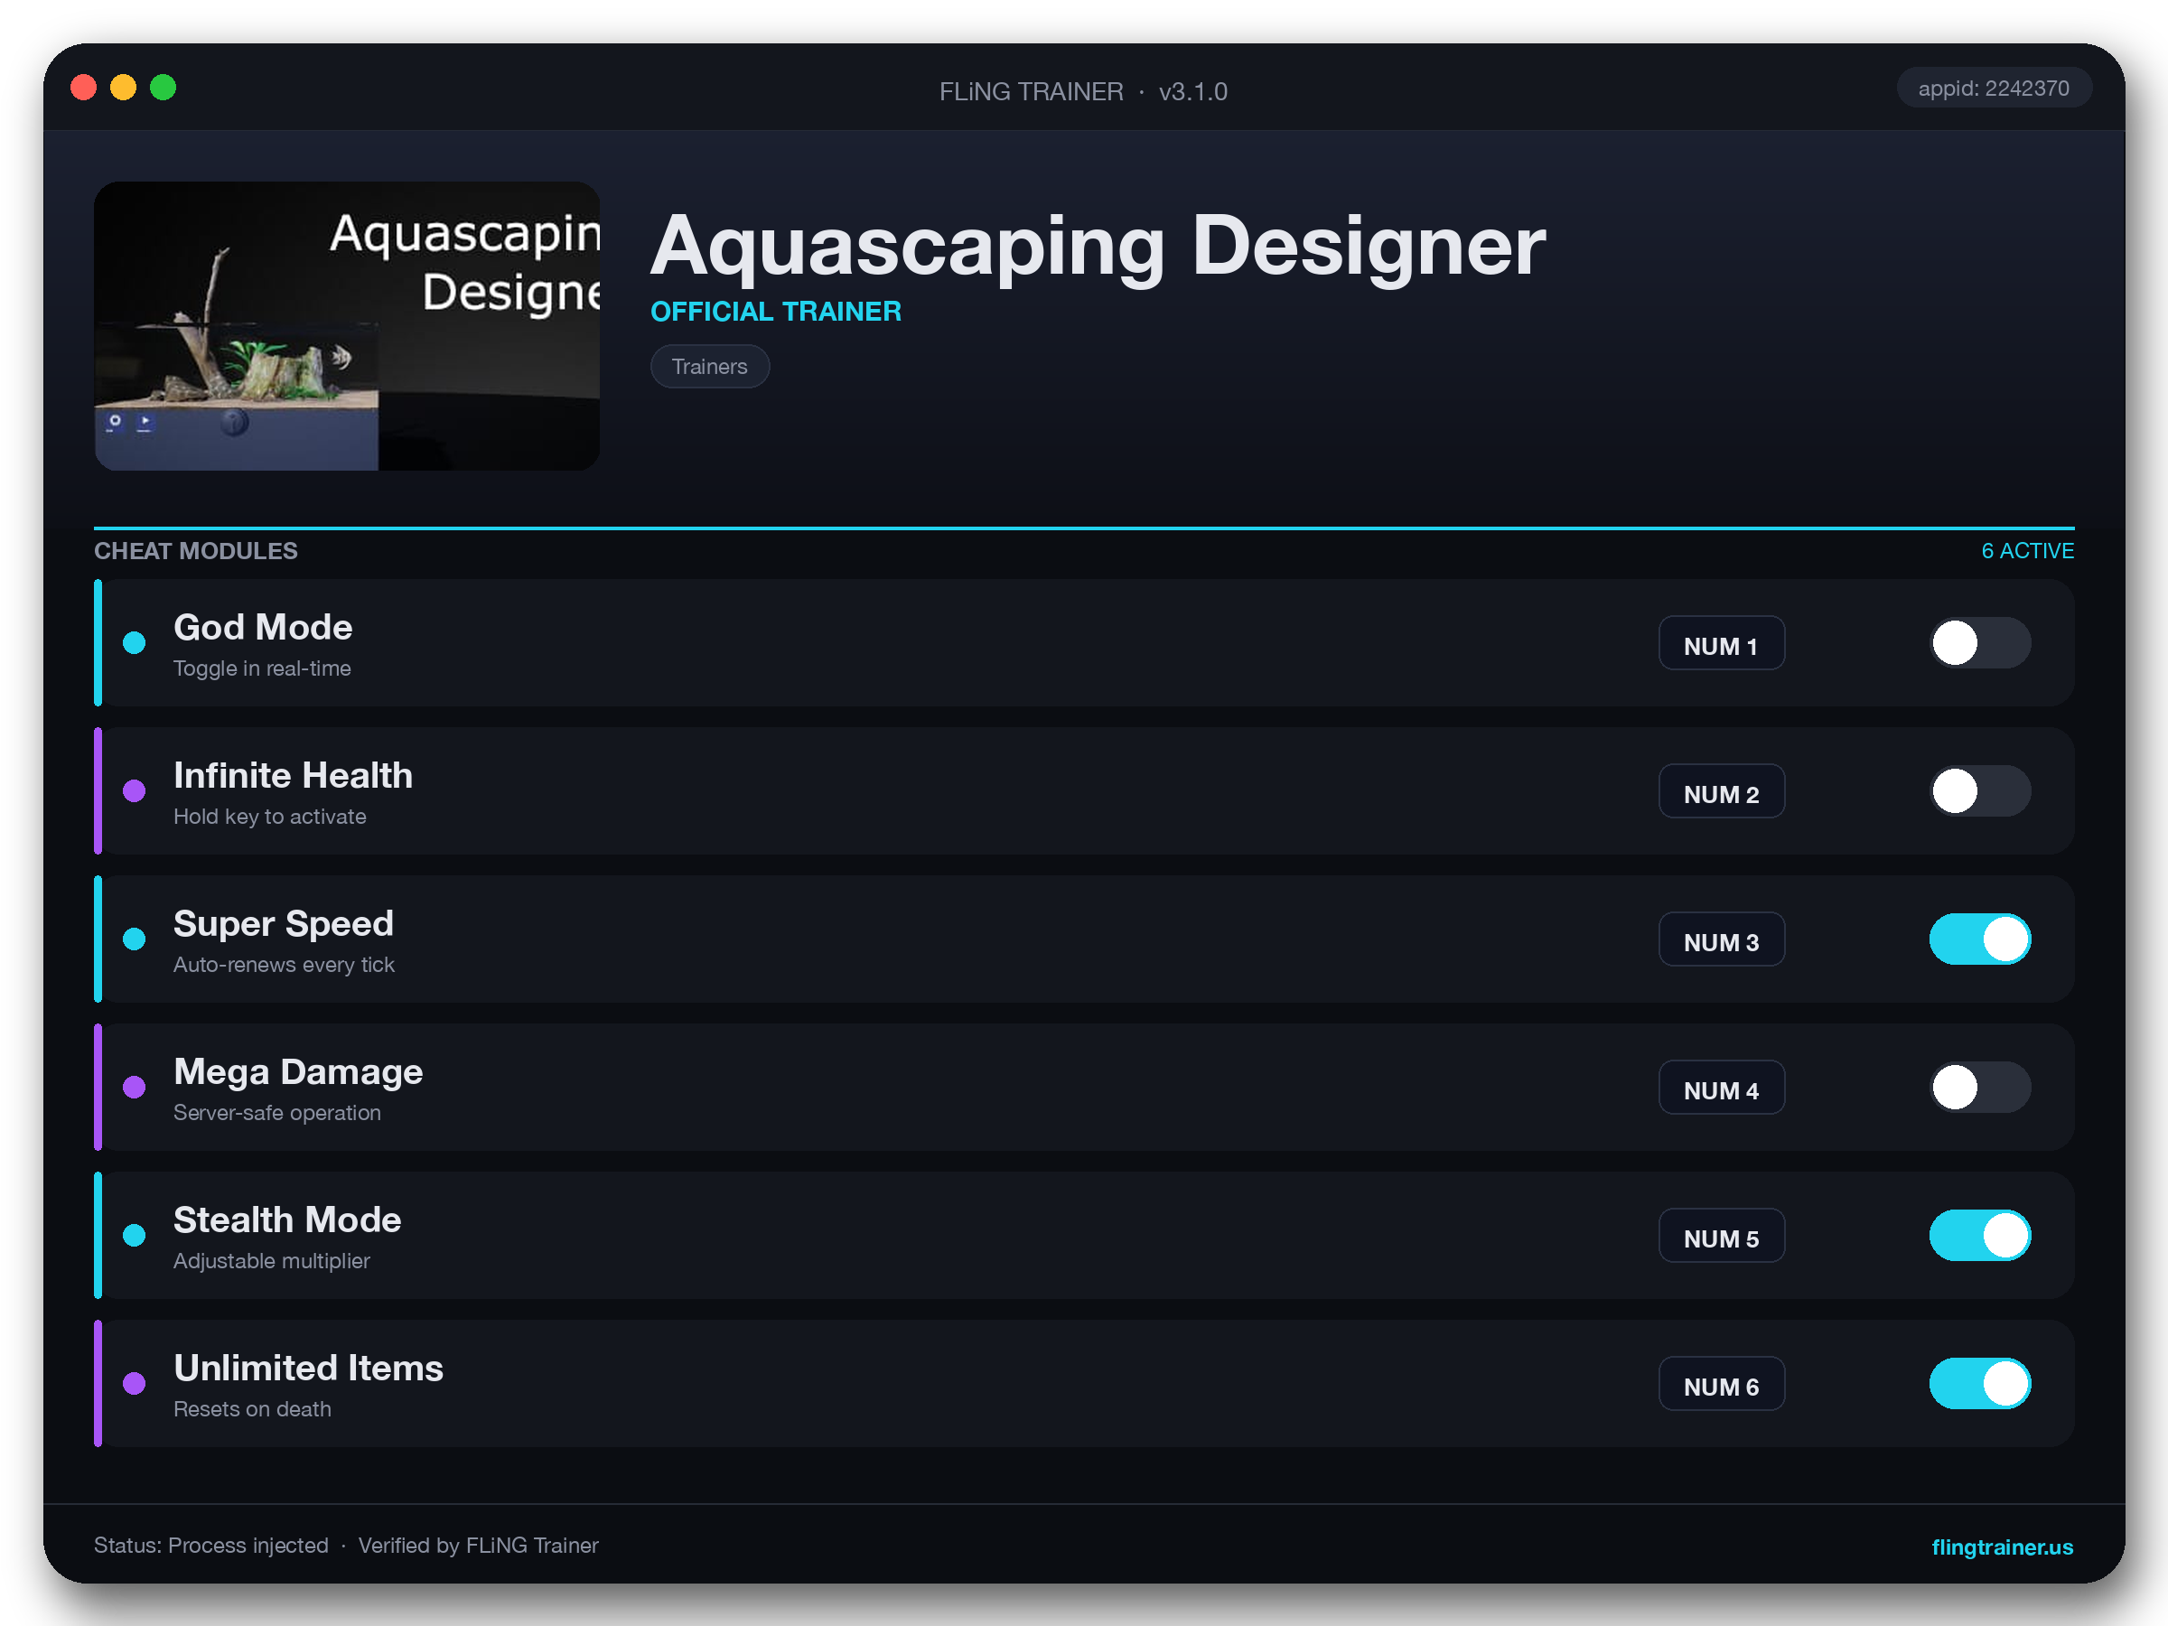This screenshot has width=2168, height=1626.
Task: Click the Infinite Health module name
Action: pos(293,775)
